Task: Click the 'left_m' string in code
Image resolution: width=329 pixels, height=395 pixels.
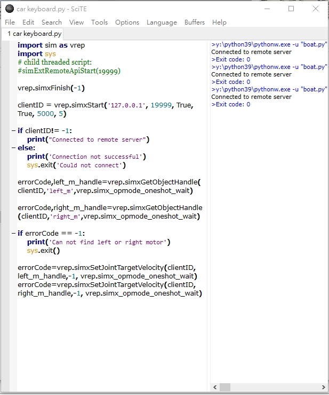Action: click(60, 191)
